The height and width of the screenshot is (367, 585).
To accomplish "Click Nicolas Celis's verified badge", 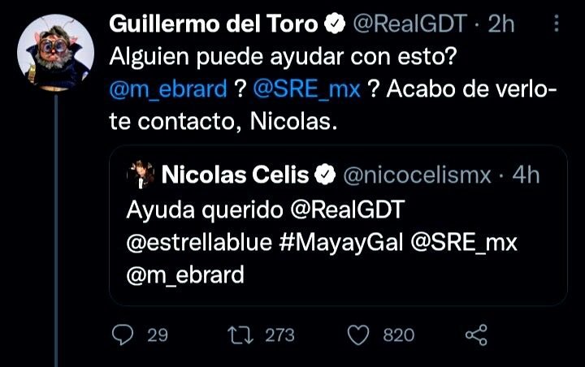I will click(325, 174).
